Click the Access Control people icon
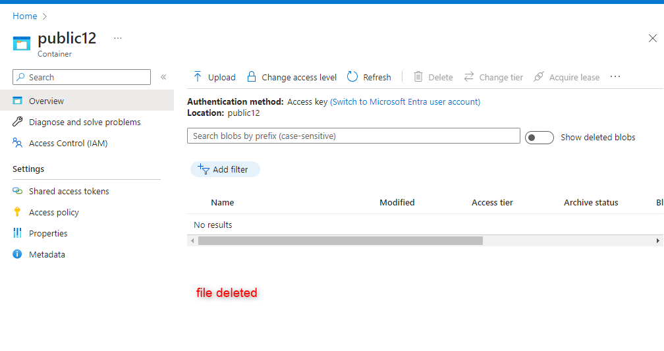The height and width of the screenshot is (351, 664). (x=17, y=143)
